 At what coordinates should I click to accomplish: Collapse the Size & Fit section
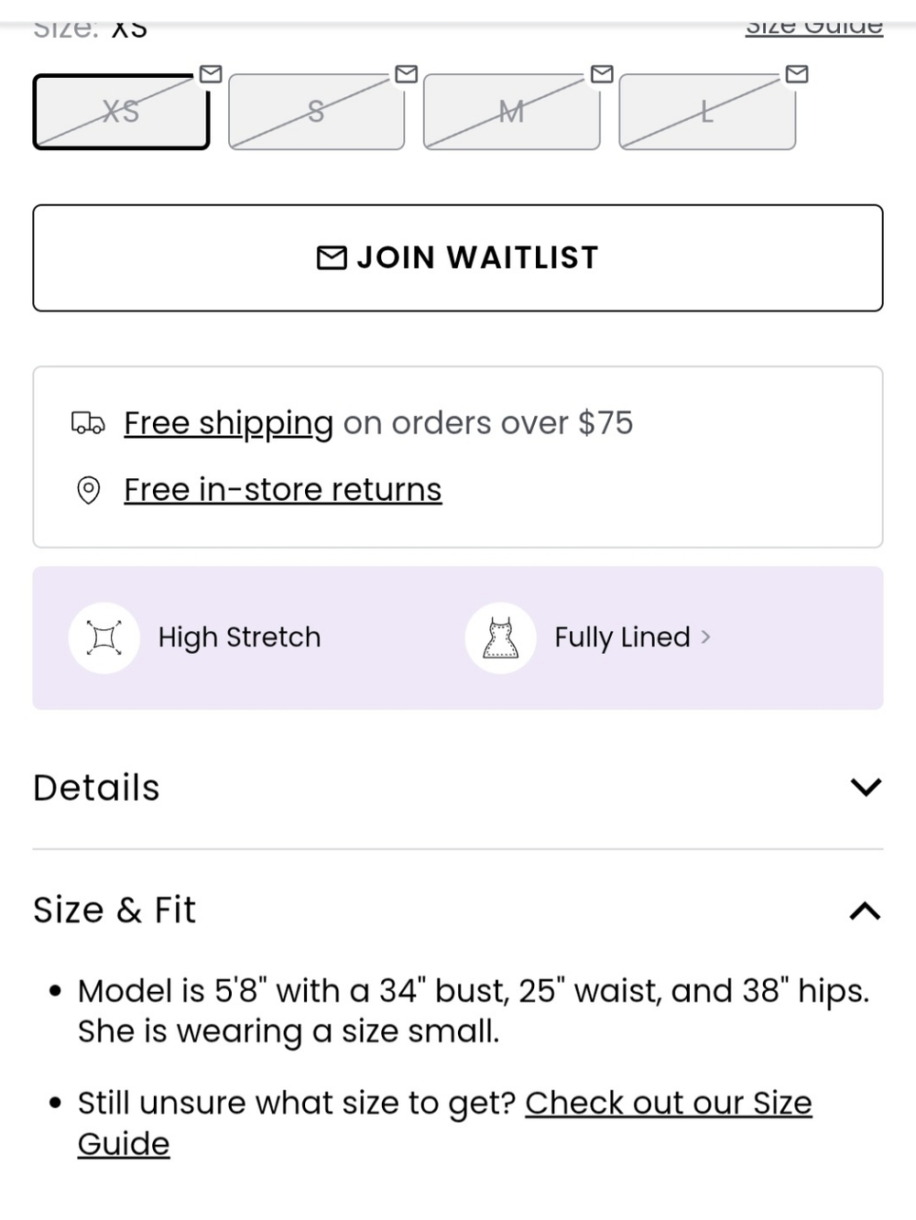click(x=865, y=910)
